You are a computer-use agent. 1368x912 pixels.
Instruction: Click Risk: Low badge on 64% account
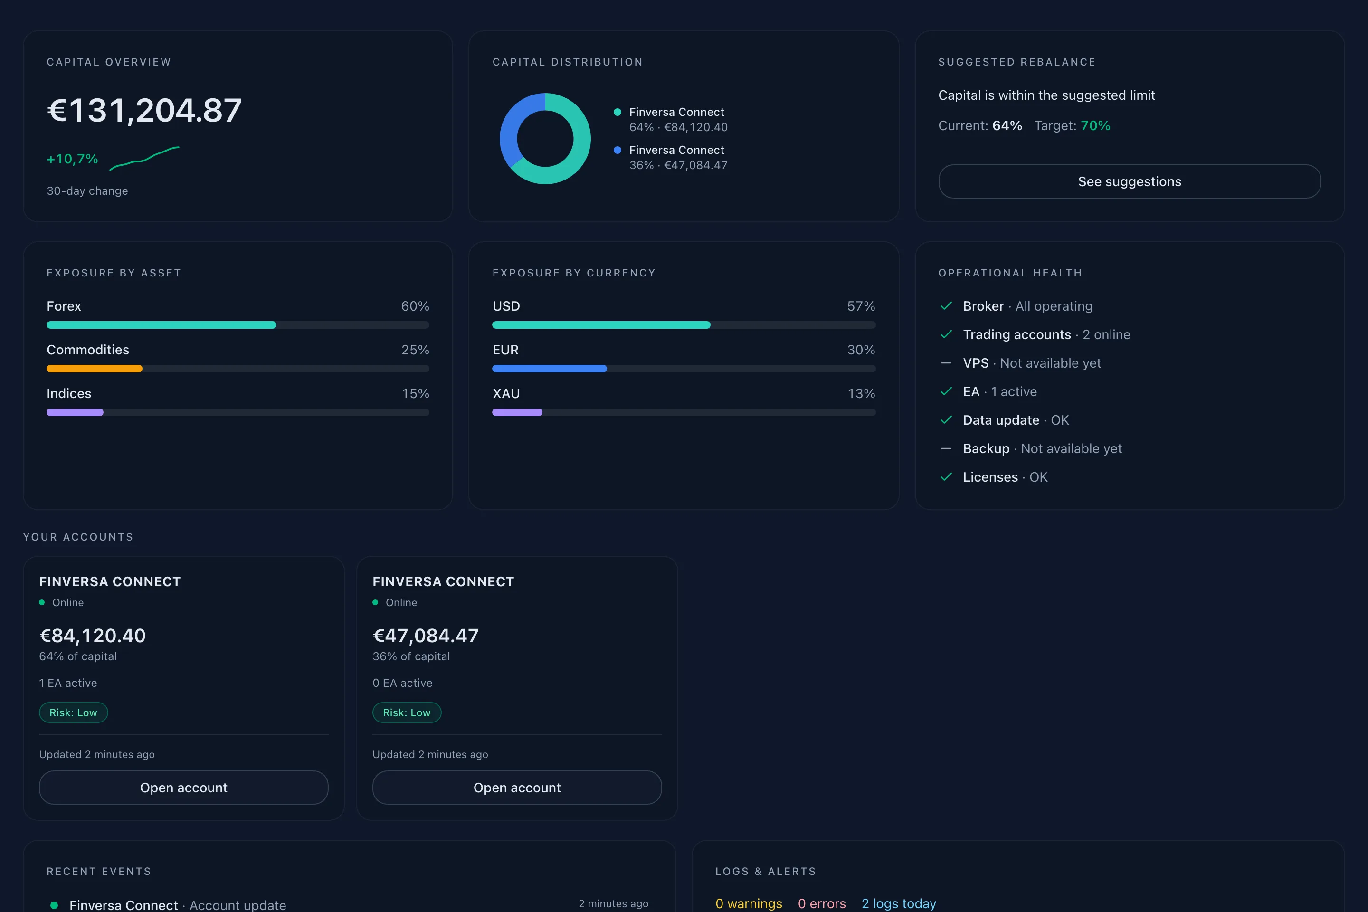point(73,712)
